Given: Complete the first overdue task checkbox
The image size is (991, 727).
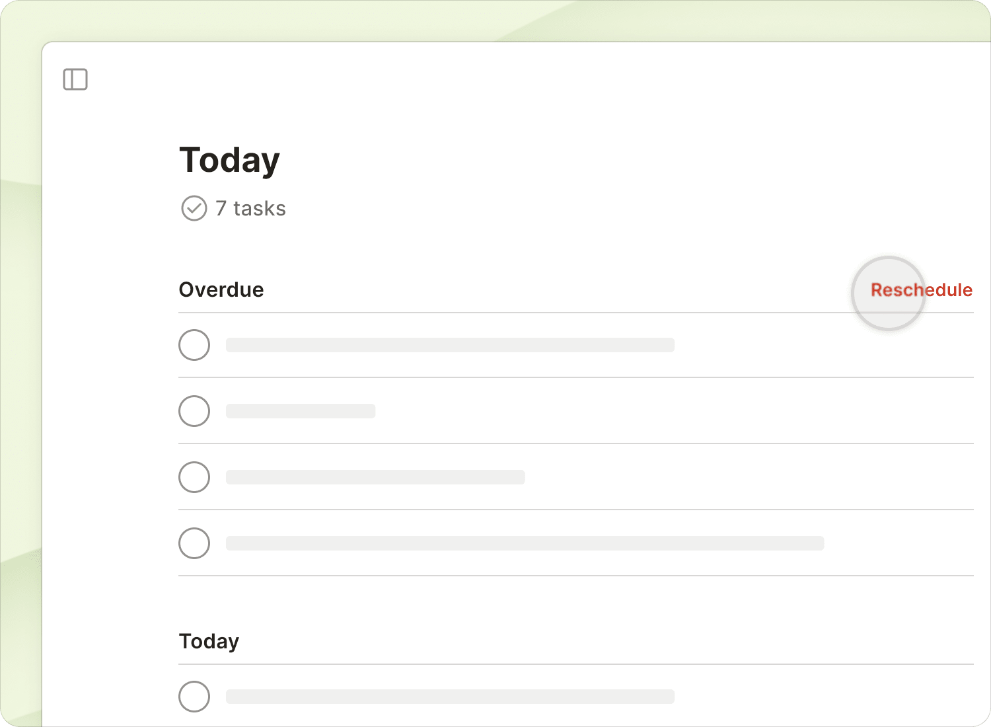Looking at the screenshot, I should click(x=194, y=345).
